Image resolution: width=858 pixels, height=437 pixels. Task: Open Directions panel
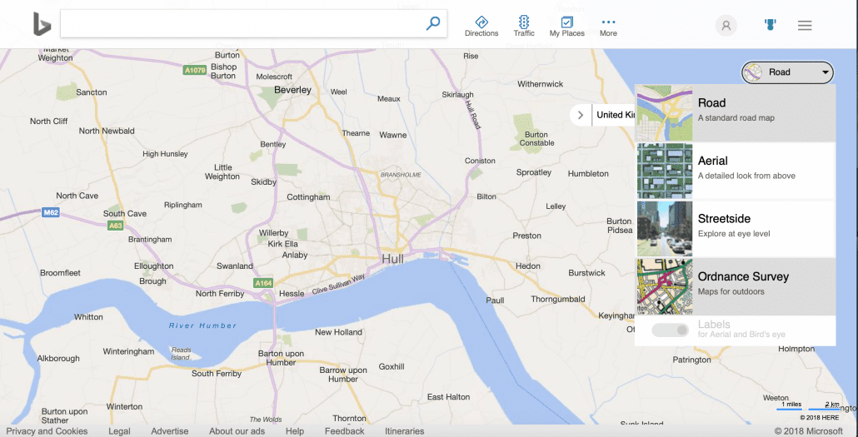point(481,26)
